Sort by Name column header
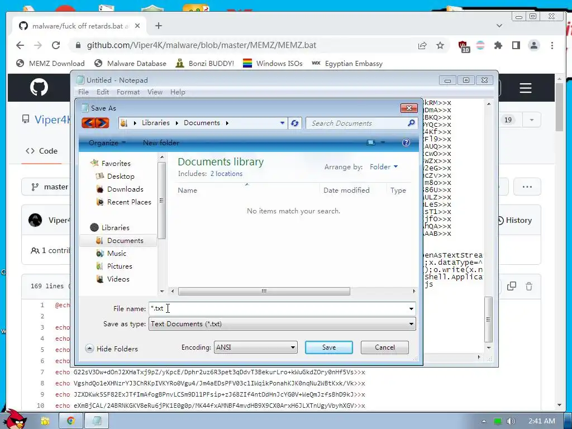Screen dimensions: 572x429 187,190
